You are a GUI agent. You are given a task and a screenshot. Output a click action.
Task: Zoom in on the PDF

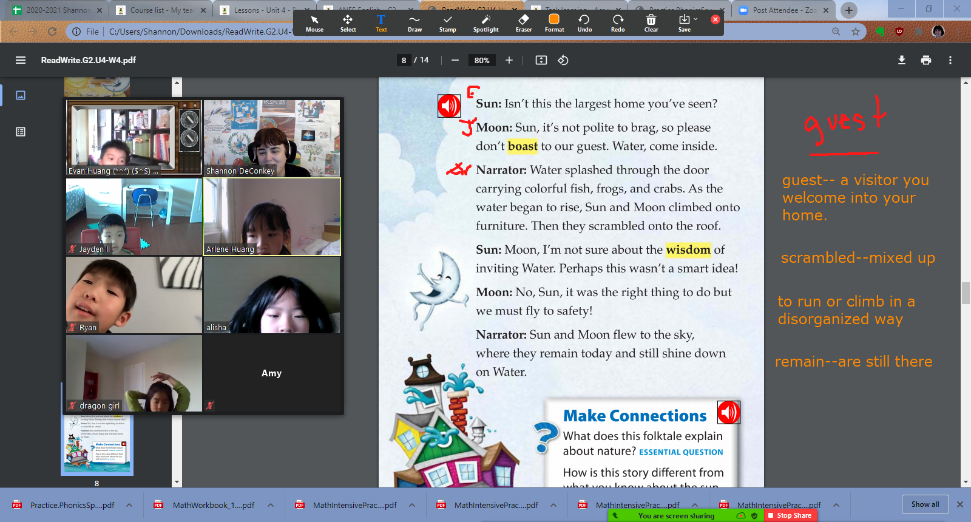[509, 60]
